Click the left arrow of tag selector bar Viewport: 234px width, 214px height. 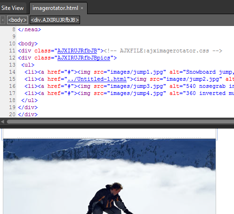(2, 20)
